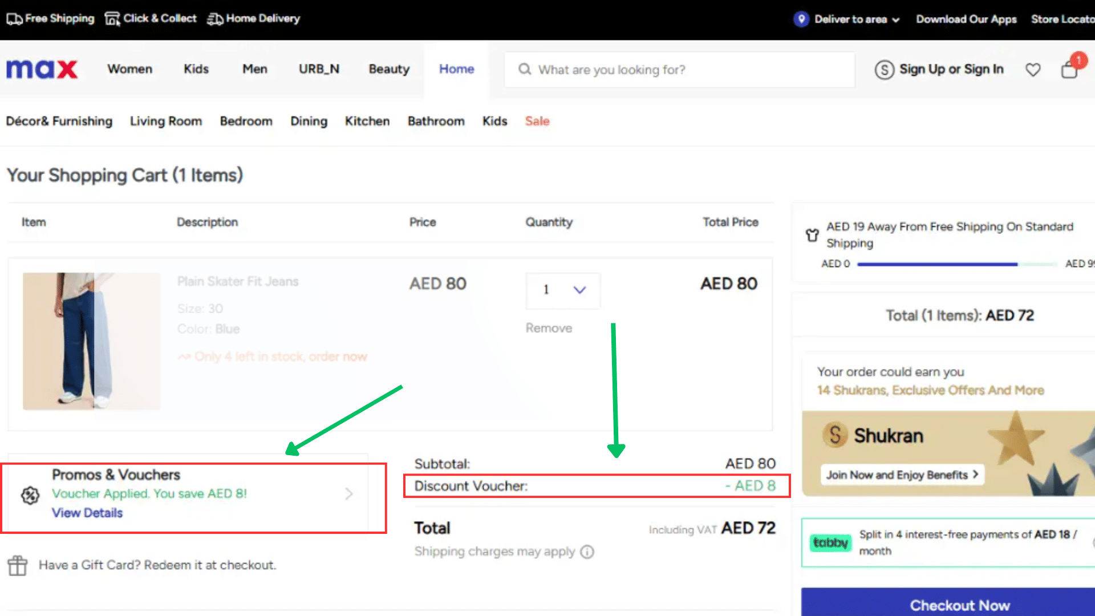Expand Promos & Vouchers chevron arrow
The image size is (1095, 616).
pos(349,494)
